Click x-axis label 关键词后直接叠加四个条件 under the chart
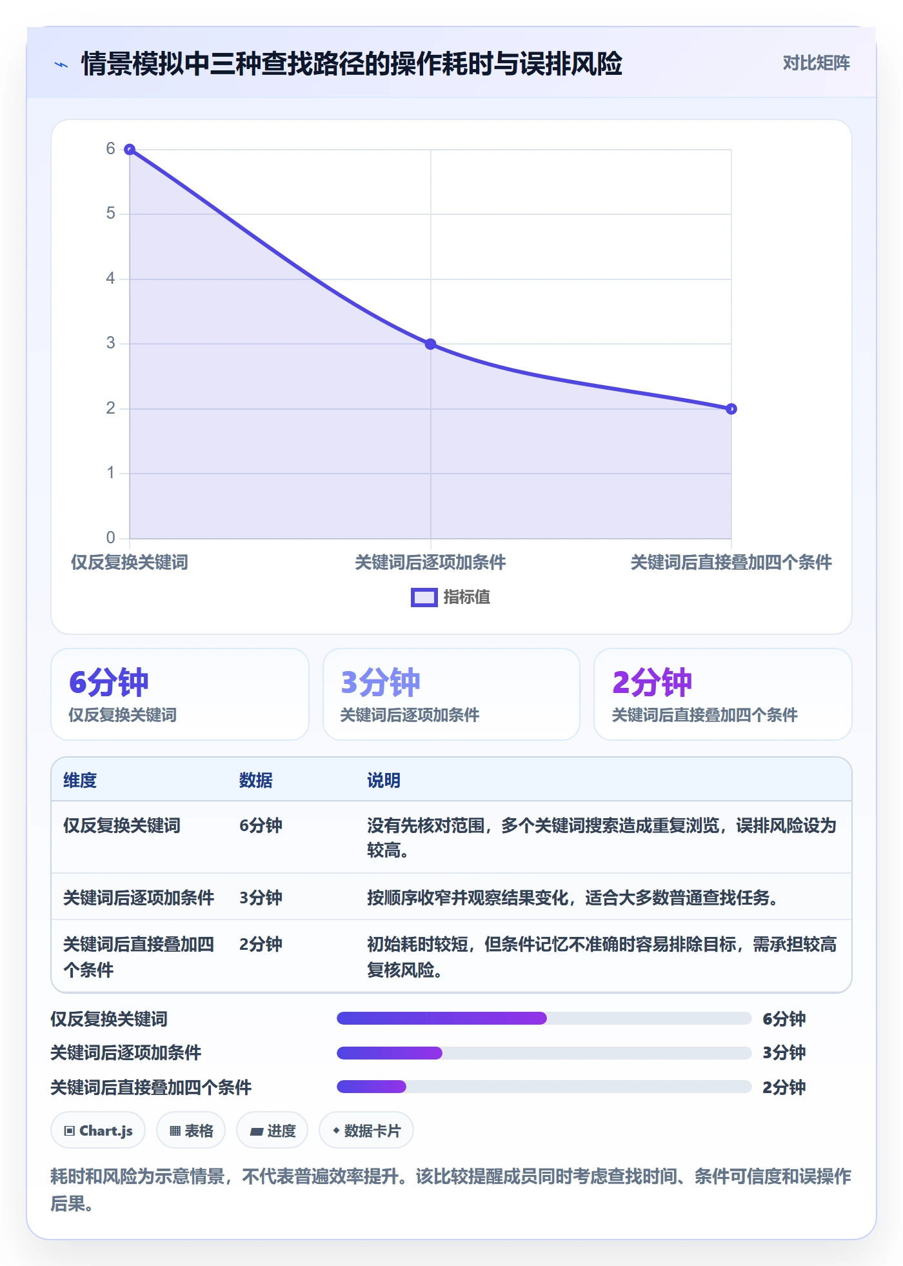 point(731,563)
